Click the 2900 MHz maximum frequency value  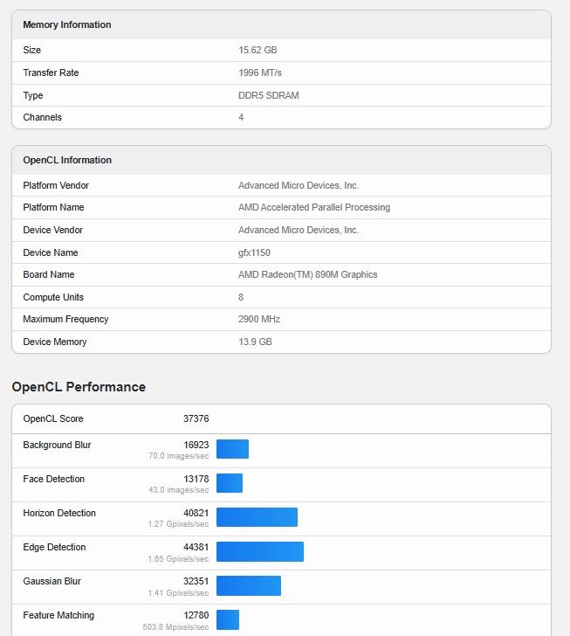(260, 319)
